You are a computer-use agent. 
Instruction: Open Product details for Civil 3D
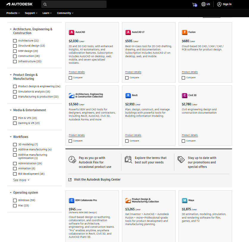point(190,135)
